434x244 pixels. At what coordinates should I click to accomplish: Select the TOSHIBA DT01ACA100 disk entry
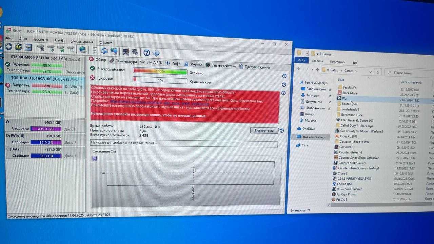(x=44, y=85)
